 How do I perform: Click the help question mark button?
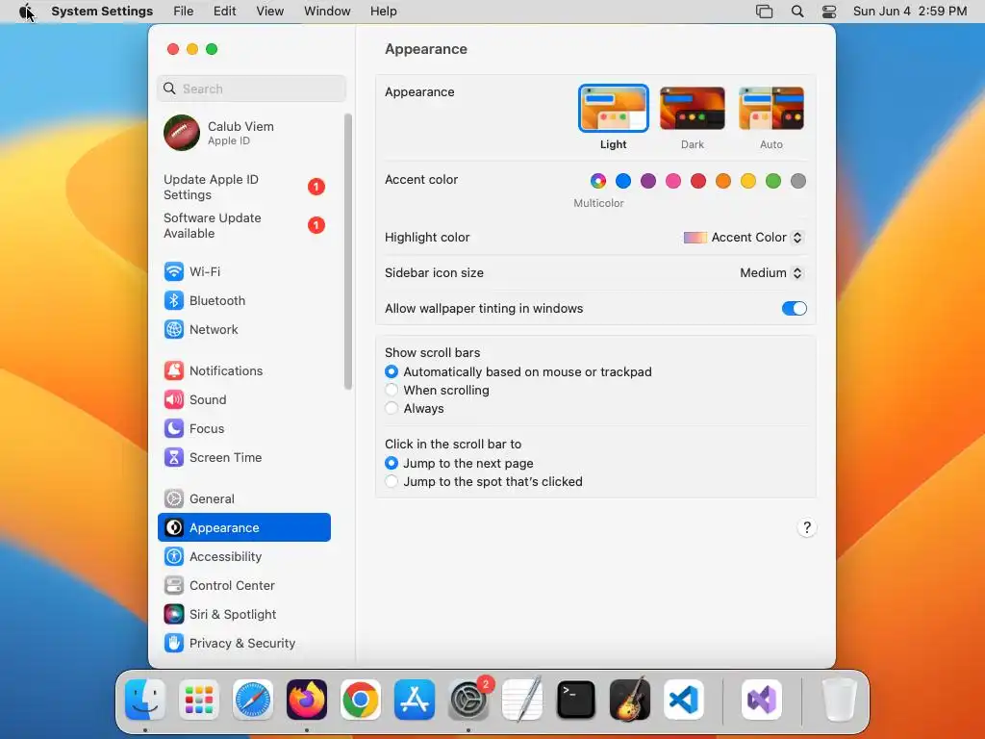pos(807,527)
